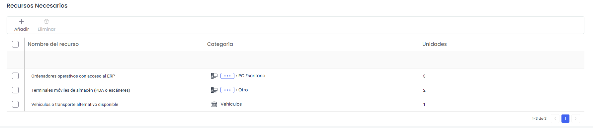The width and height of the screenshot is (593, 128).
Task: Tick the Vehículos o transporte row checkbox
Action: [x=15, y=104]
